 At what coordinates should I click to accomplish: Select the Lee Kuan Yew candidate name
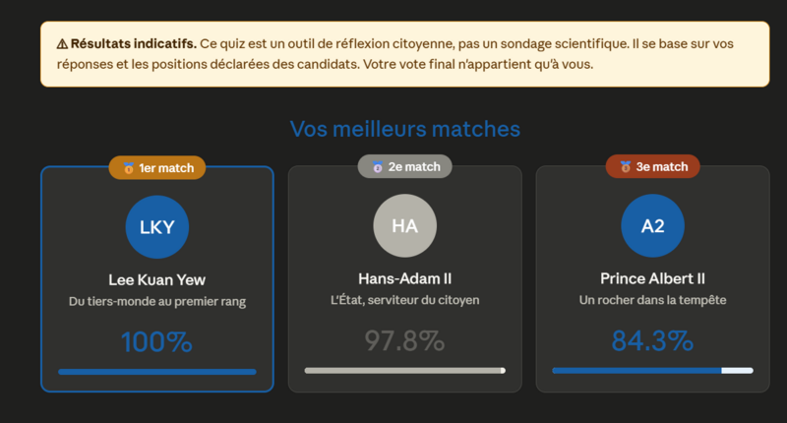[x=157, y=279]
